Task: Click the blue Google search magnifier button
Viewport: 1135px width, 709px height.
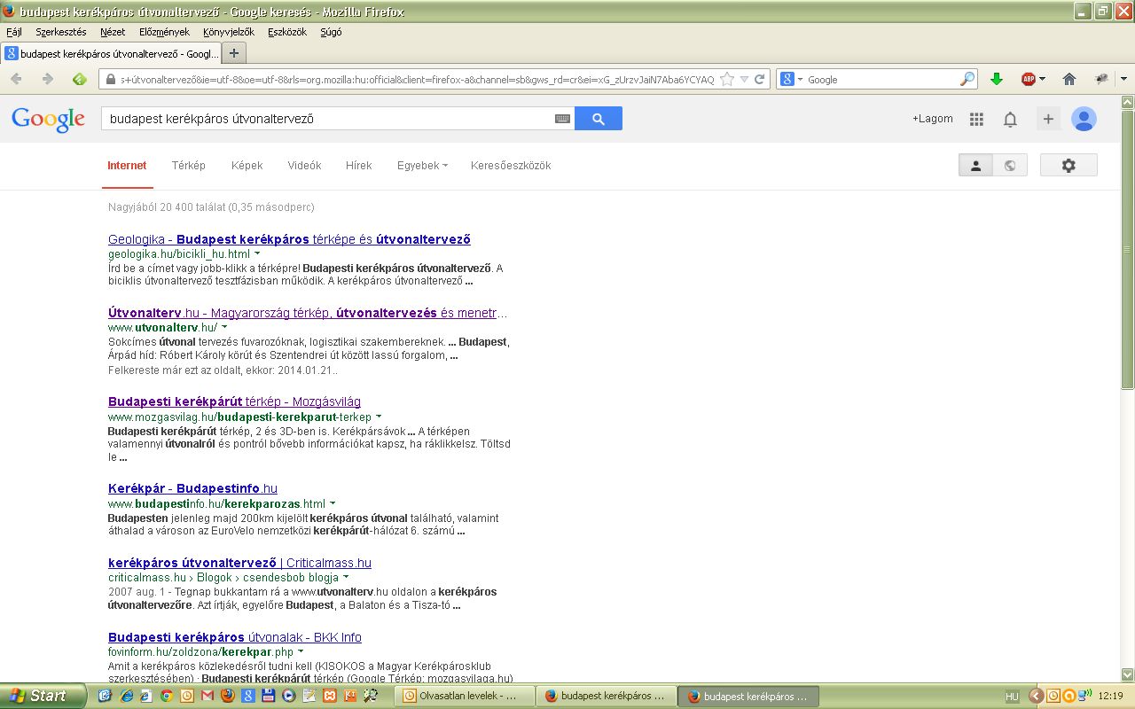Action: (599, 119)
